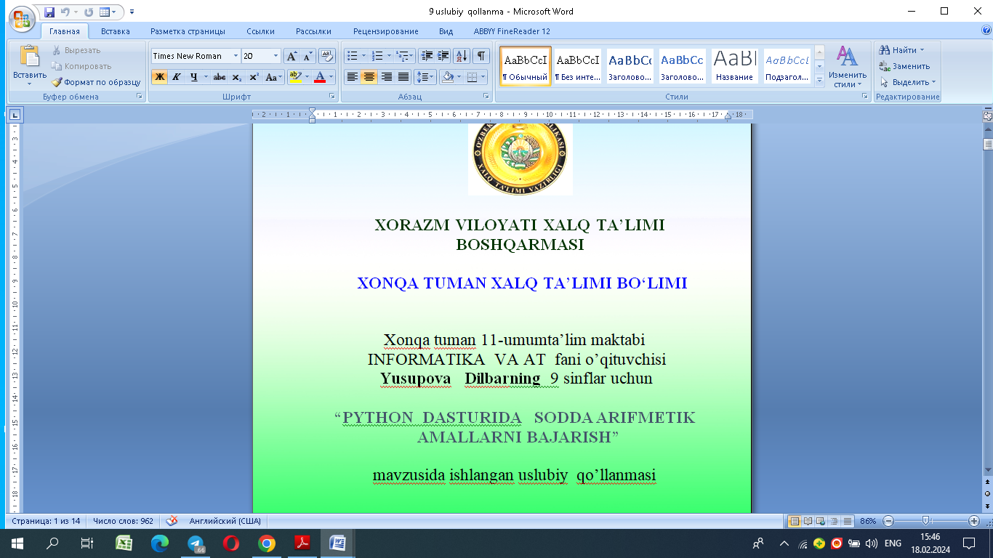993x558 pixels.
Task: Toggle strikethrough formatting
Action: [220, 76]
